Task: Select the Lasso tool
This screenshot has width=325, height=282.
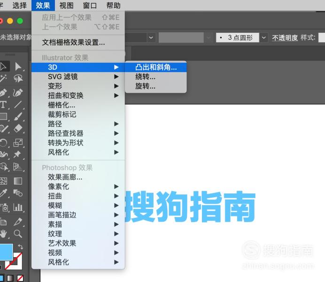Action: click(x=18, y=79)
